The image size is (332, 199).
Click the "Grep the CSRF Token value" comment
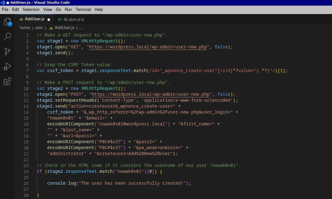click(74, 65)
